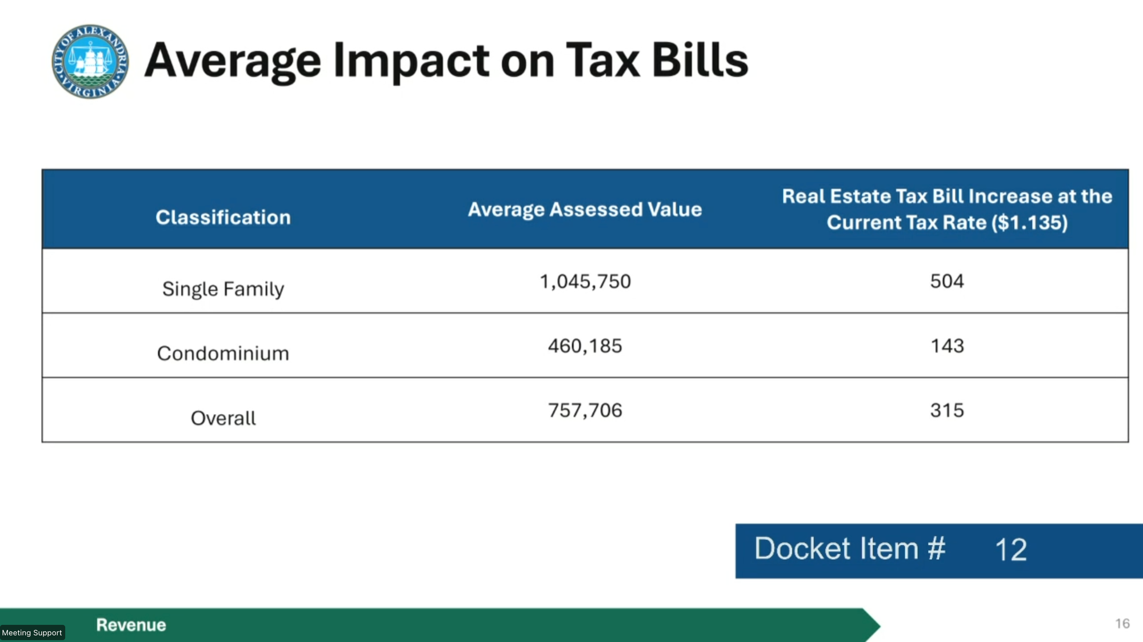The width and height of the screenshot is (1143, 642).
Task: Click slide page number 16
Action: click(1122, 623)
